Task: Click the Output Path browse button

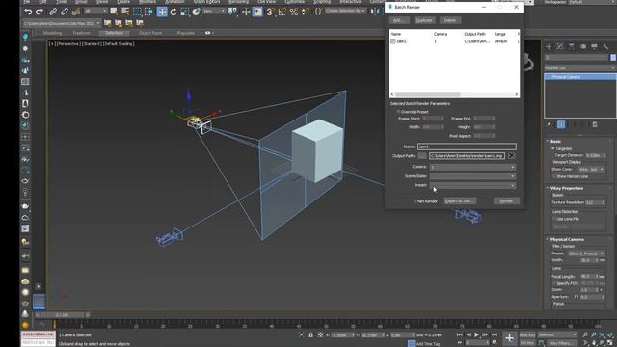Action: [x=422, y=156]
